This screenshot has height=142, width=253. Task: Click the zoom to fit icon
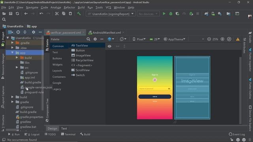(x=229, y=39)
